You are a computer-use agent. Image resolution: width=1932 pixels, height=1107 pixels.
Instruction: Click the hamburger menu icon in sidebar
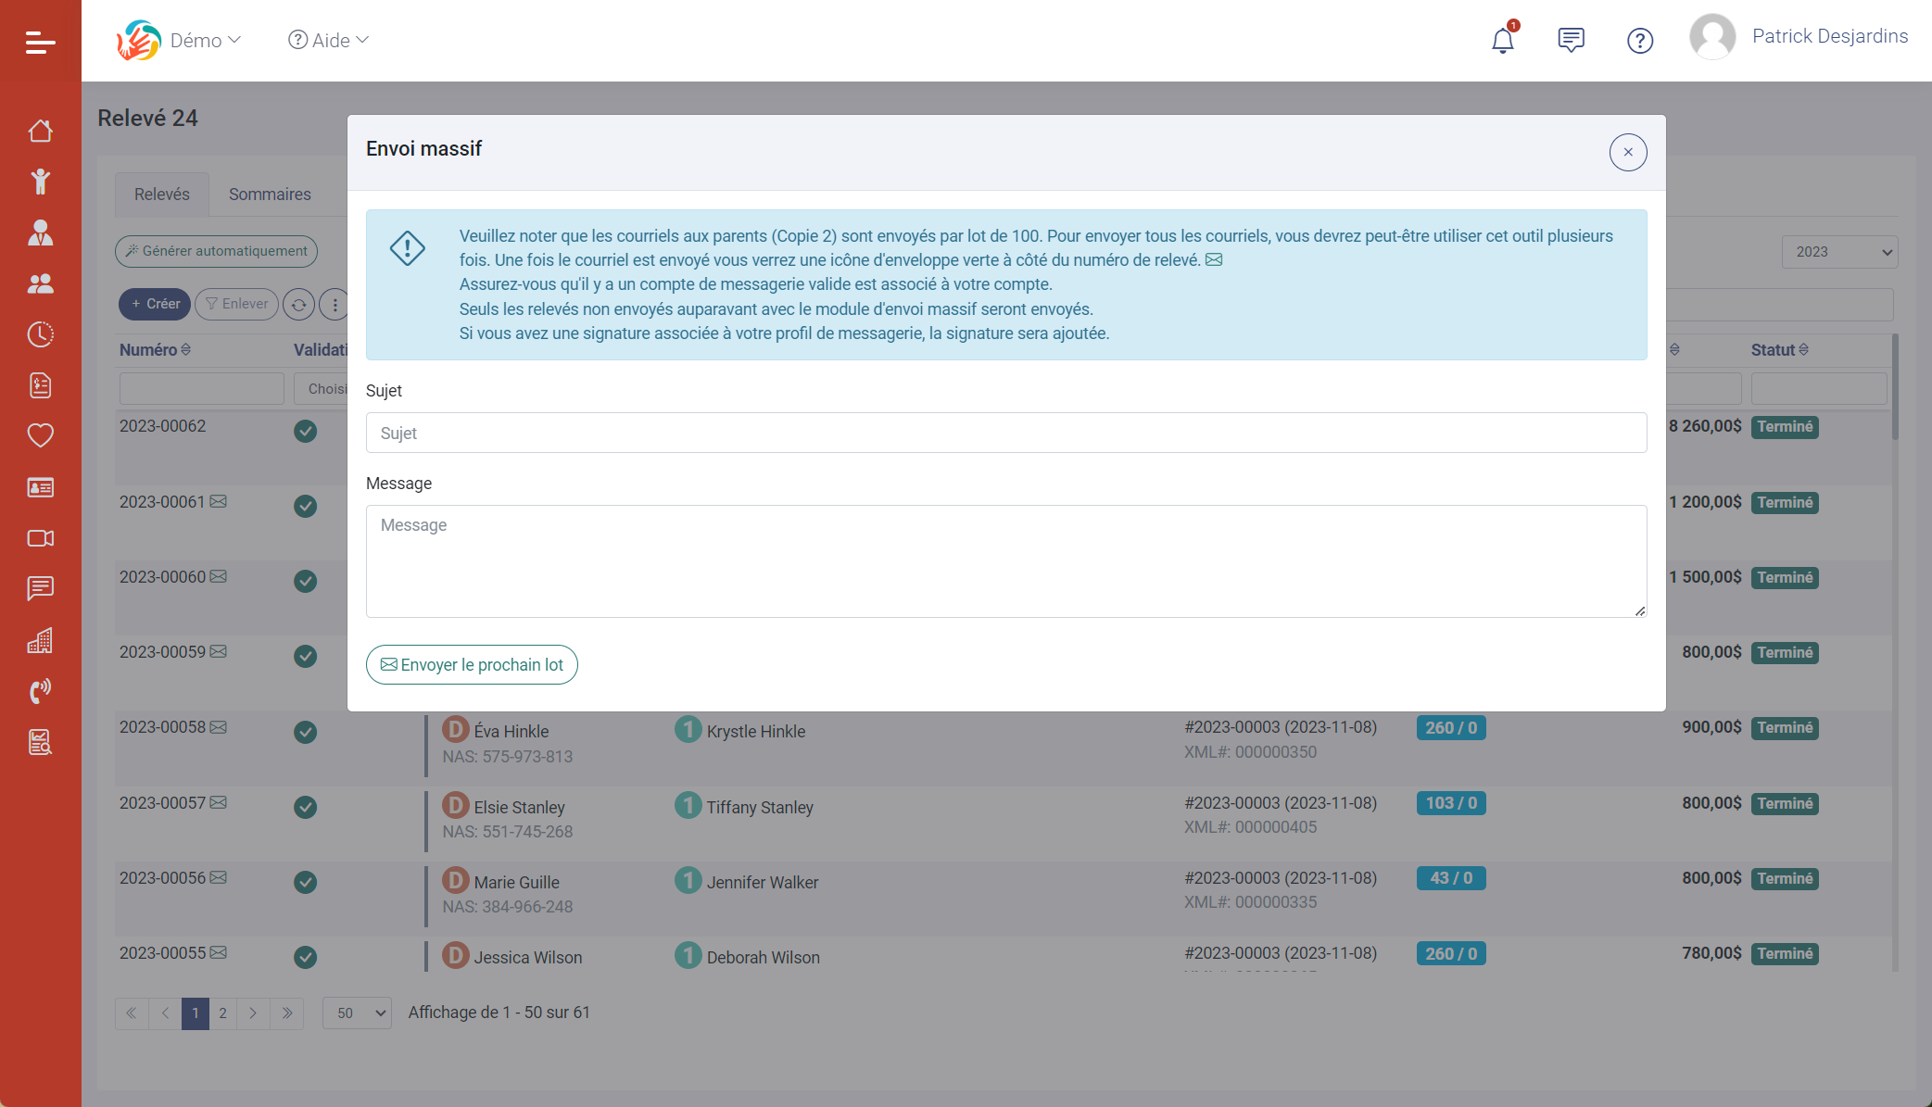40,42
